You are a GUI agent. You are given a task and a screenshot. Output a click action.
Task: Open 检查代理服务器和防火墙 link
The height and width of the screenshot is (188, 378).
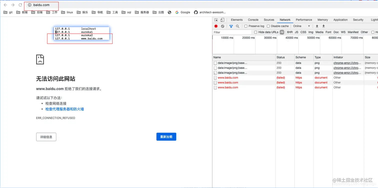click(x=64, y=109)
